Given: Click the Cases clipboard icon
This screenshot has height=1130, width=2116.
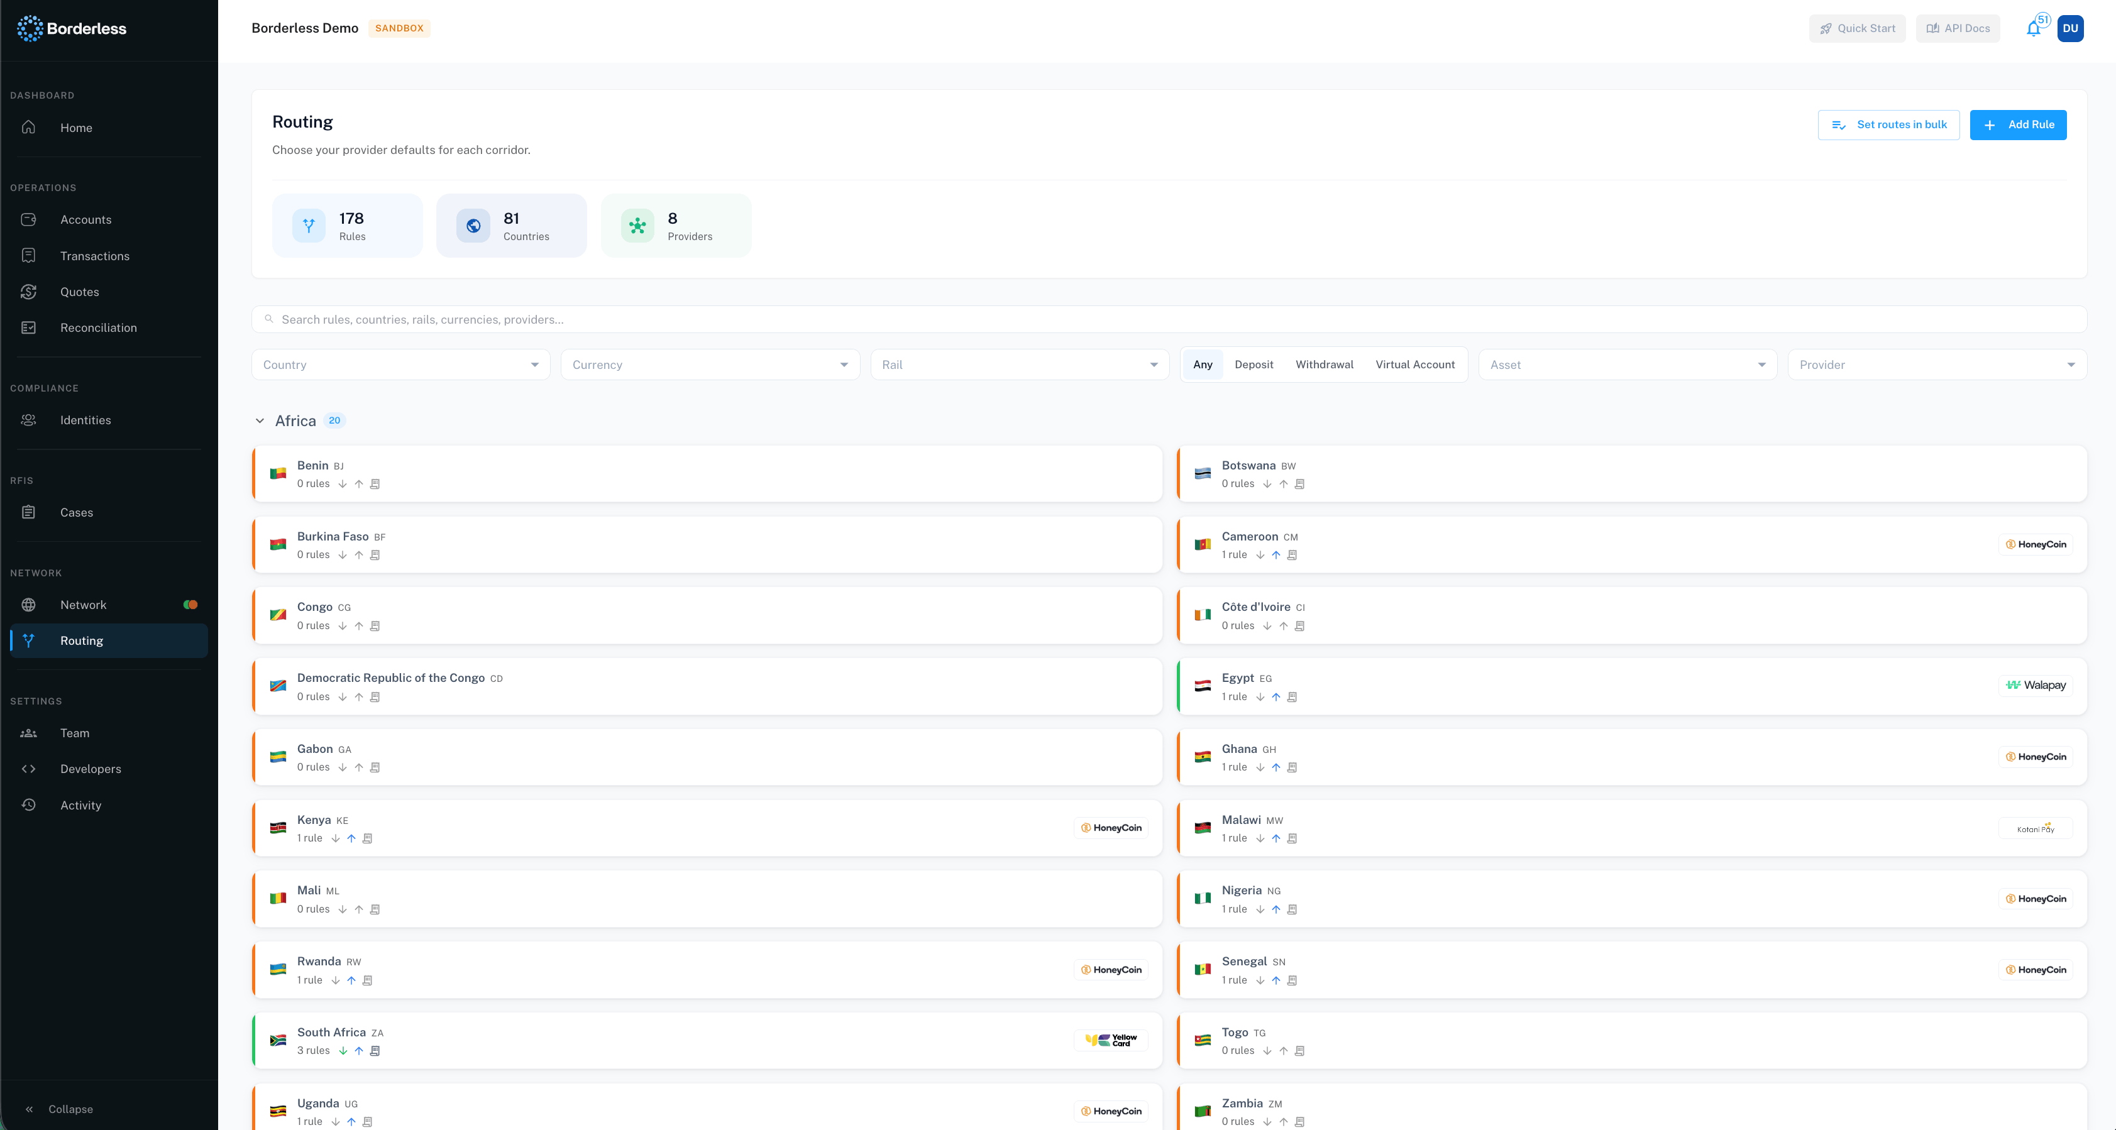Looking at the screenshot, I should point(29,512).
